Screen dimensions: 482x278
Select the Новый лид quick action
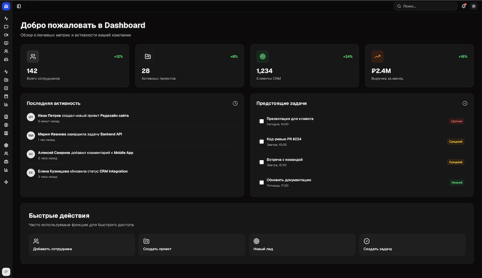tap(302, 245)
